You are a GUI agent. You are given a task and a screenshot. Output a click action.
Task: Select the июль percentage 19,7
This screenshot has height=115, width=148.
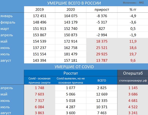point(133,54)
